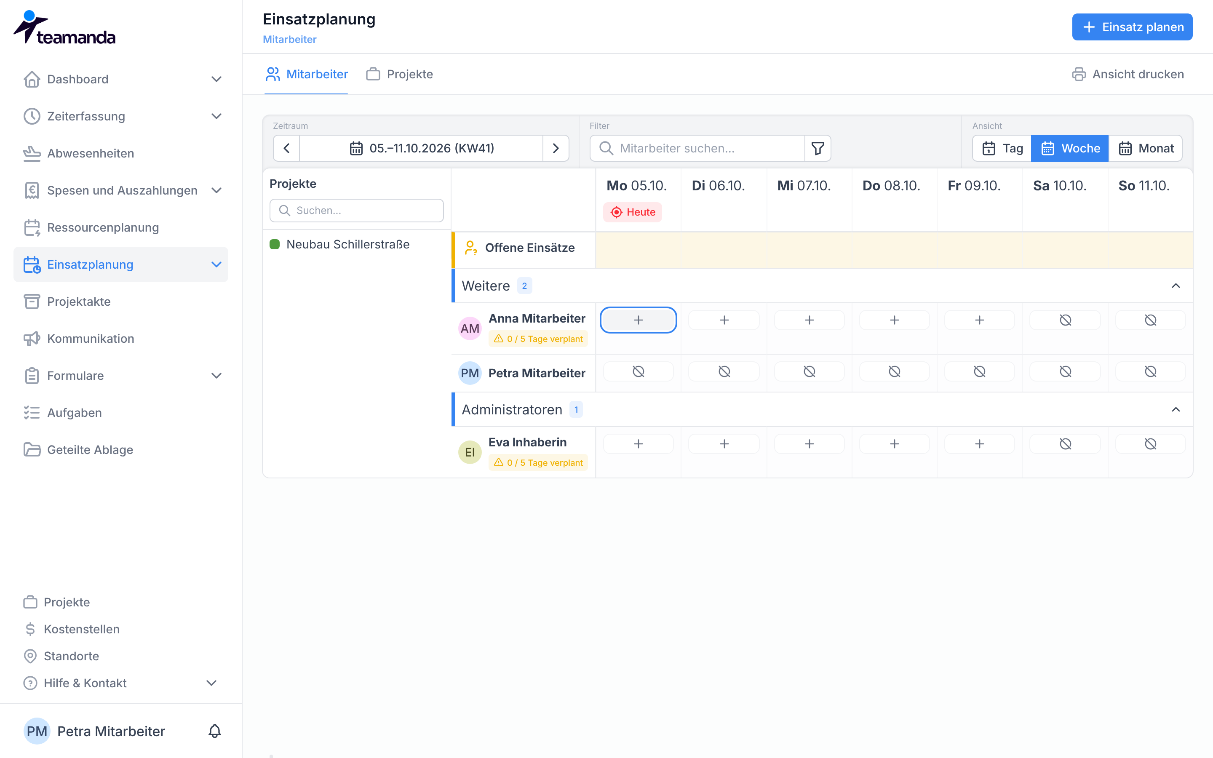Switch view to Woche

coord(1070,148)
